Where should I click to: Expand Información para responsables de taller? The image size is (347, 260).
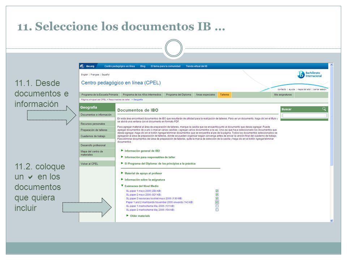pyautogui.click(x=122, y=157)
